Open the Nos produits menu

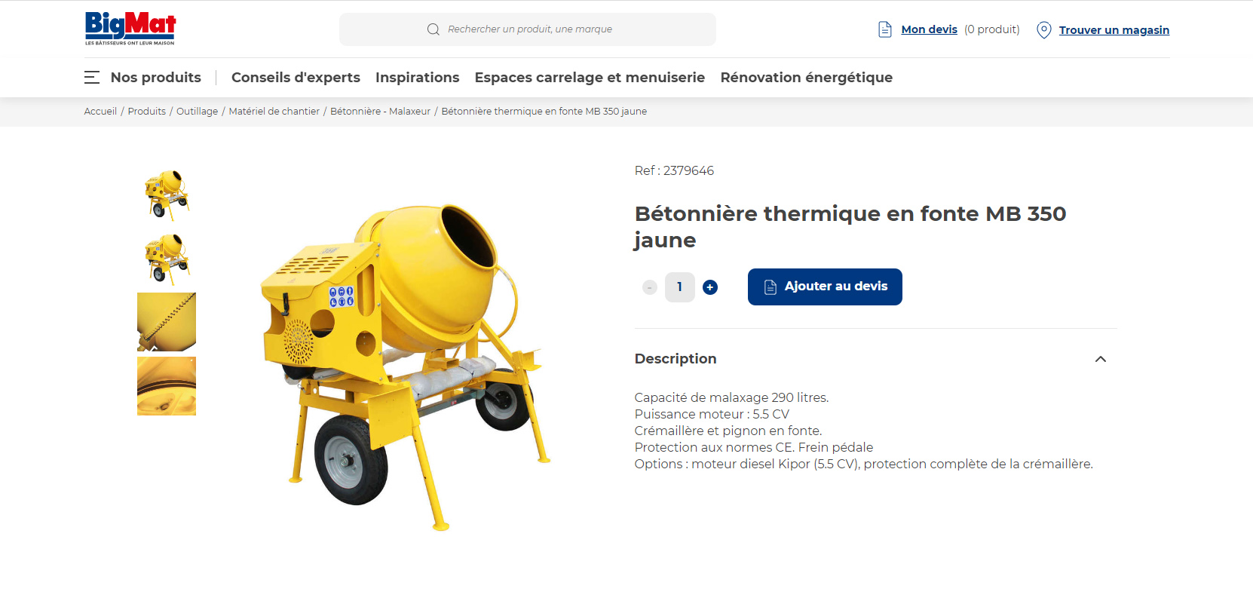coord(156,78)
